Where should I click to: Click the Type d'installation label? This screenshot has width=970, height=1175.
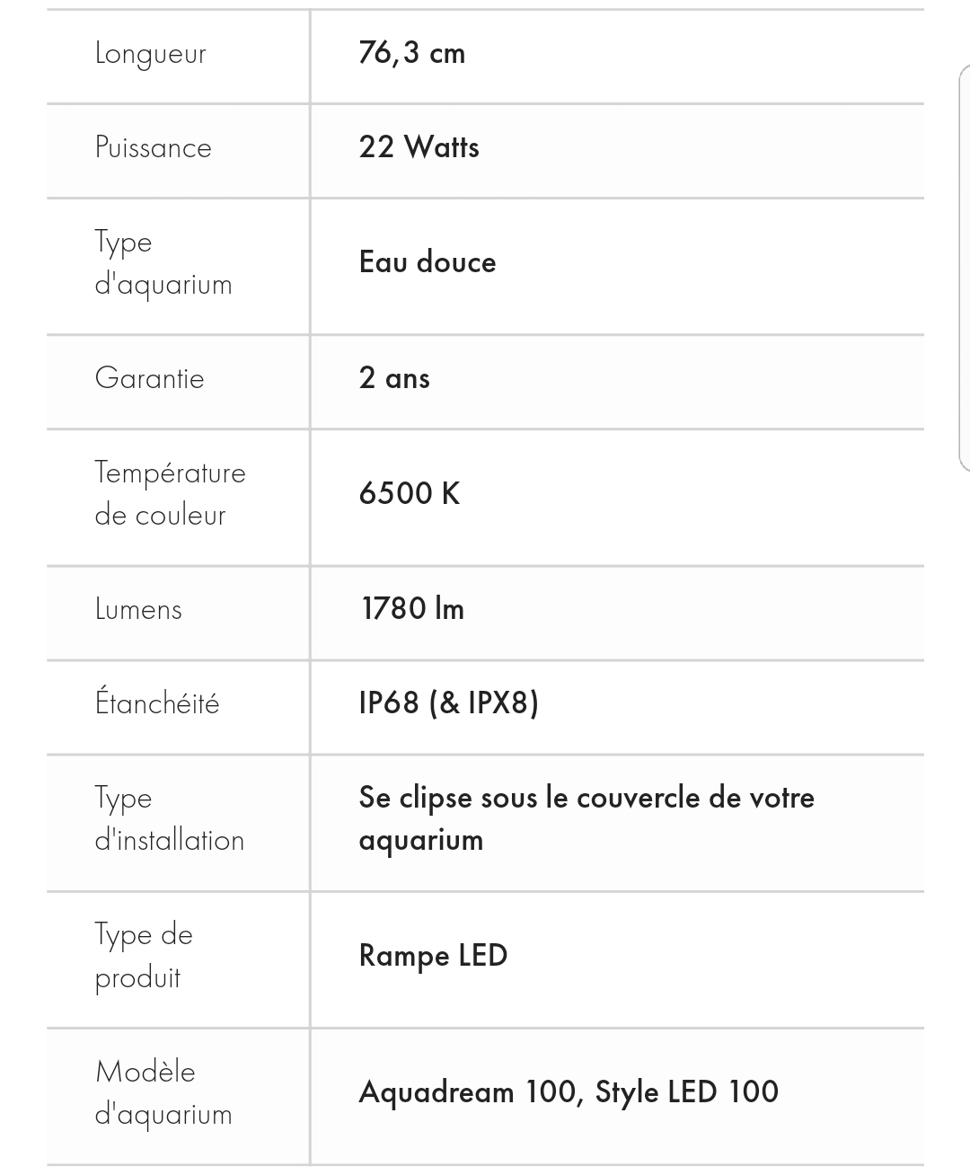pos(169,818)
